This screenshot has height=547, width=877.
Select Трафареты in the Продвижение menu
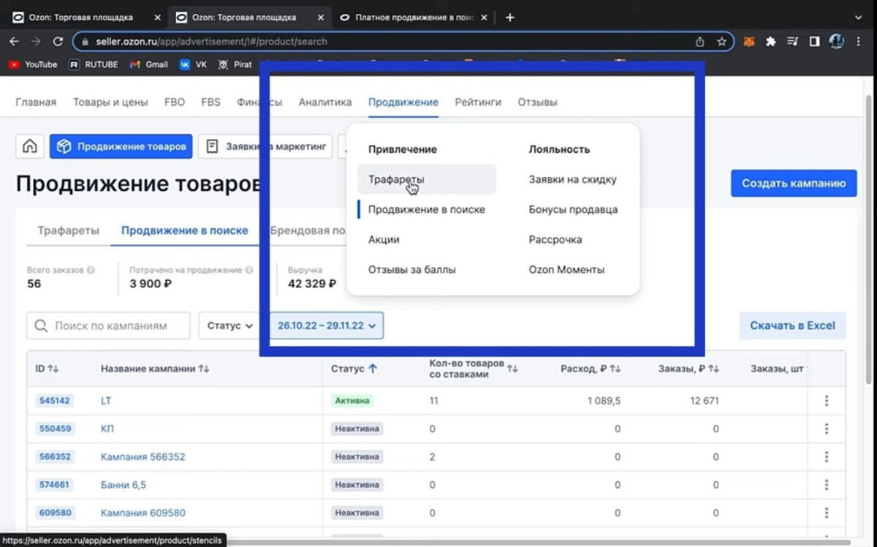coord(396,179)
